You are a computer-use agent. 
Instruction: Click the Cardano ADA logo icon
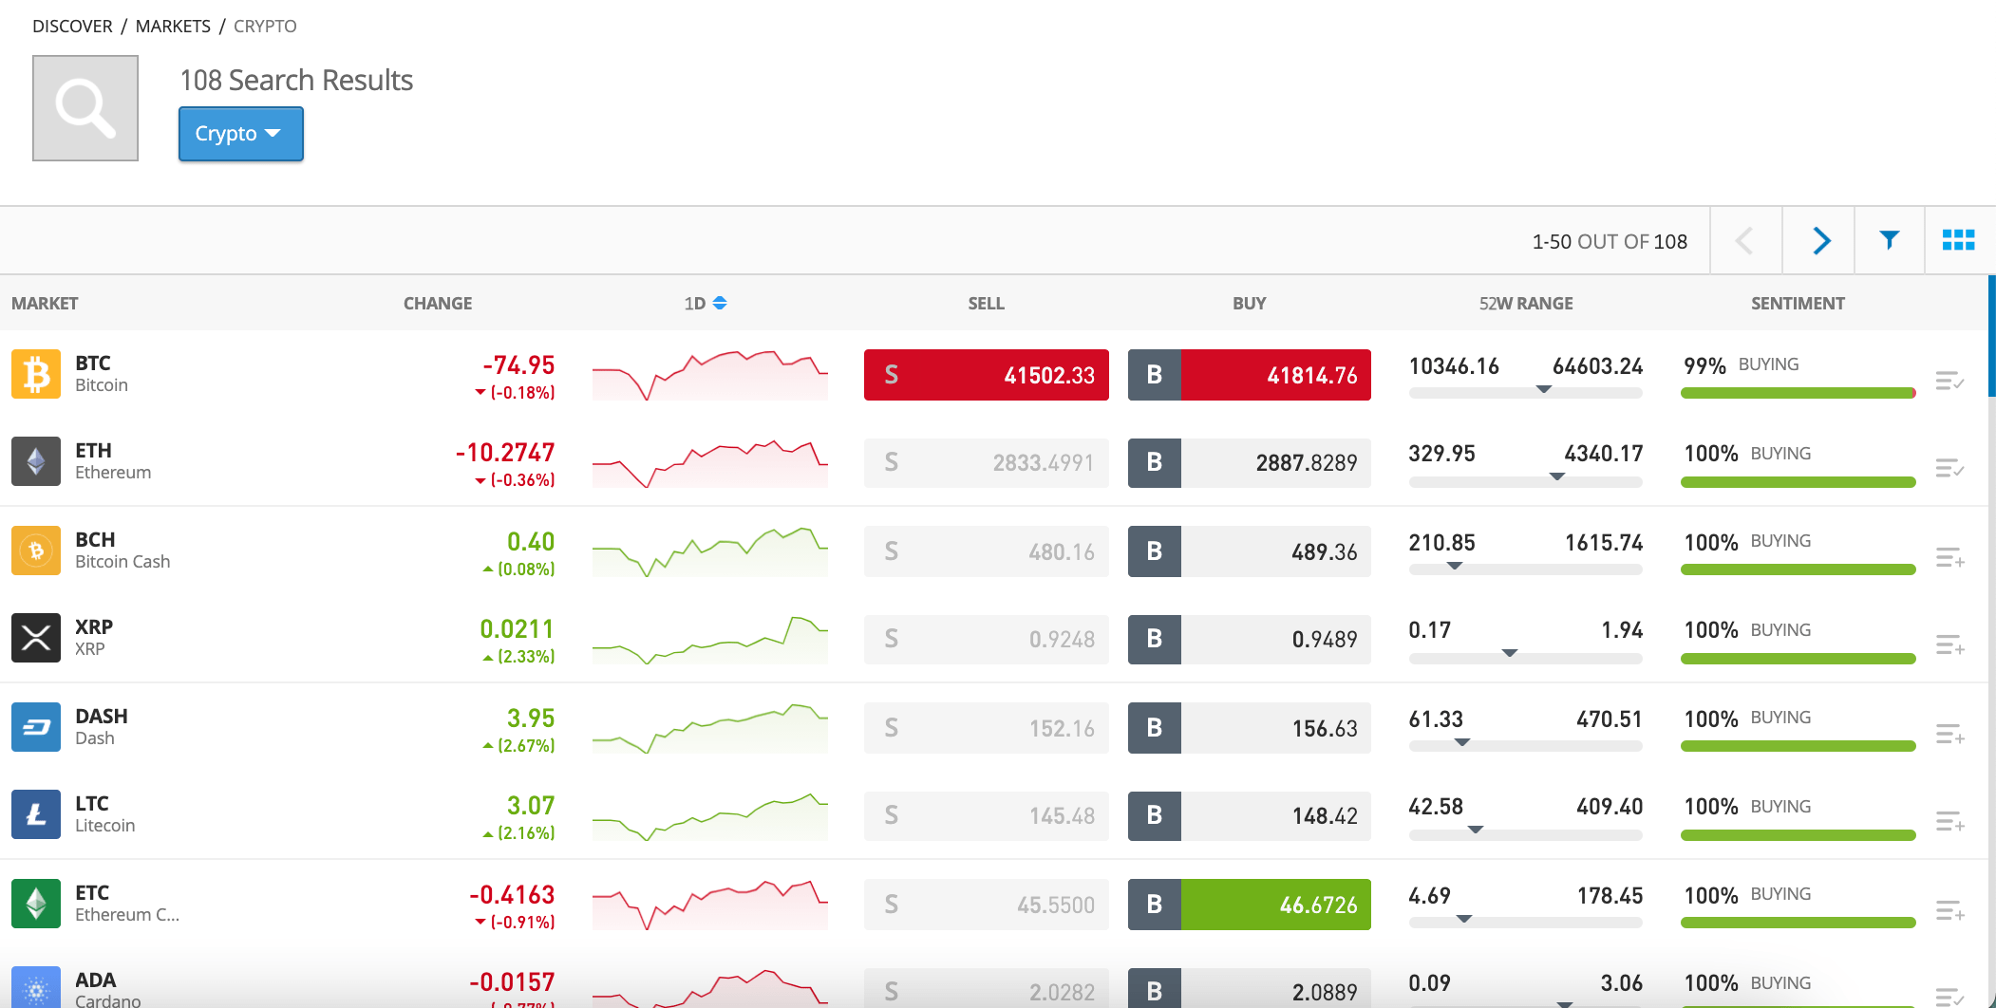[x=36, y=987]
